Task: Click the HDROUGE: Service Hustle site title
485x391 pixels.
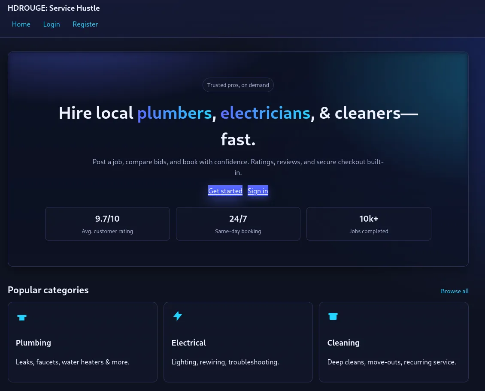Action: click(x=54, y=8)
